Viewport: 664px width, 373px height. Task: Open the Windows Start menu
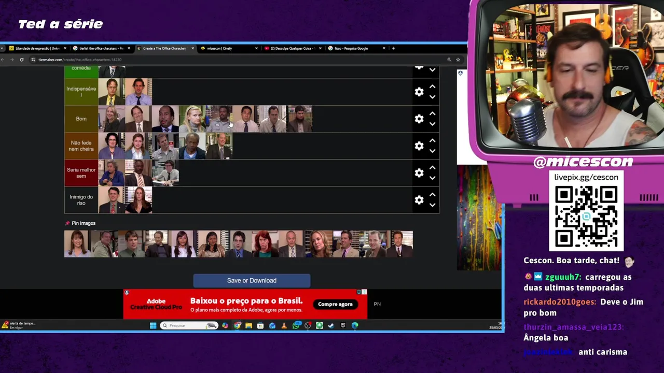pos(153,325)
